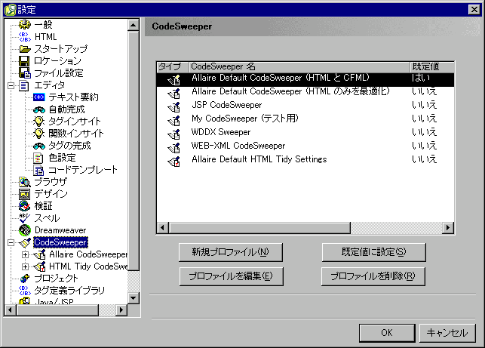Sort by the 既定値 column header
This screenshot has height=348, width=485.
click(x=432, y=66)
